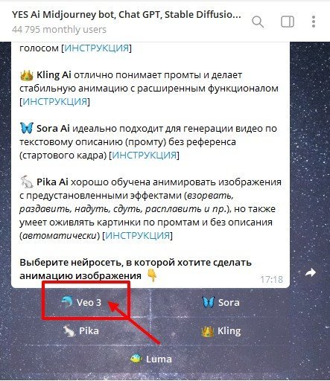Click the crown emoji beside Kling Ai

coord(27,75)
